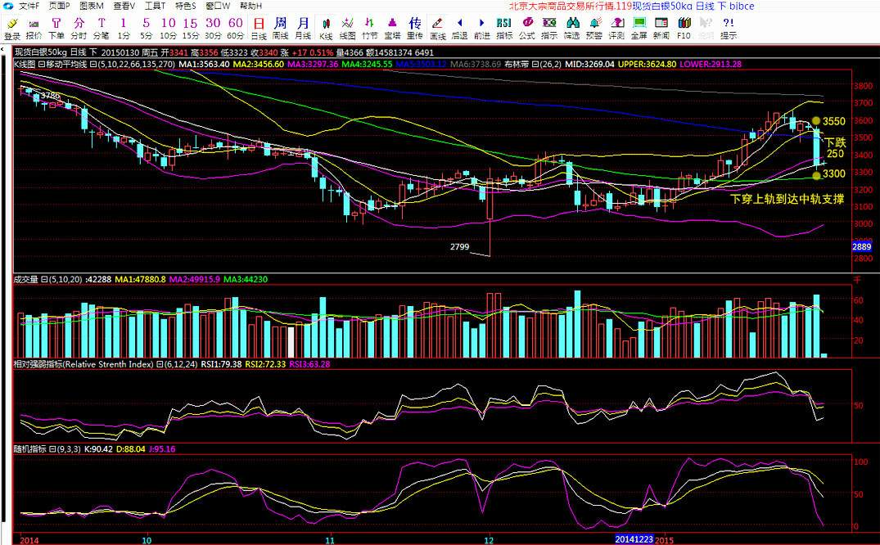Choose the K线 candlestick chart type
Viewport: 880px width, 545px height.
point(326,28)
